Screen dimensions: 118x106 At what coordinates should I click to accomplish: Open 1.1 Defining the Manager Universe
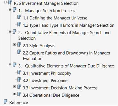click(55, 18)
